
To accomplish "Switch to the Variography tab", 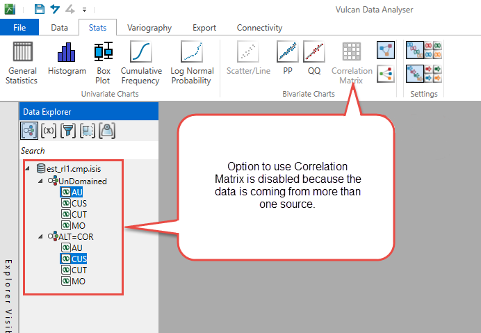I will pos(149,28).
